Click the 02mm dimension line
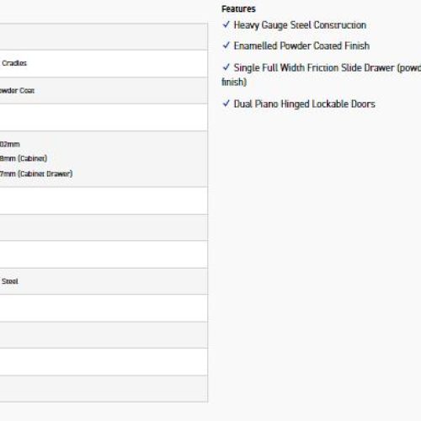The image size is (421, 421). click(10, 144)
